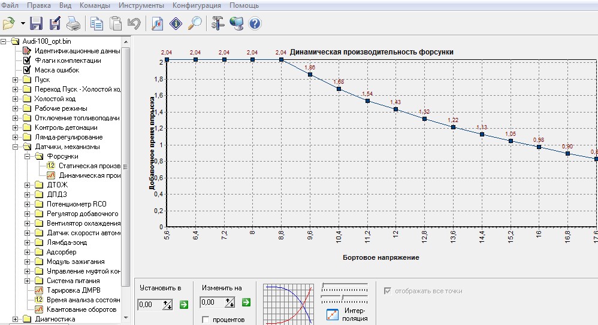Open the settings hammer-and-wrench icon
The width and height of the screenshot is (598, 325).
pyautogui.click(x=218, y=24)
